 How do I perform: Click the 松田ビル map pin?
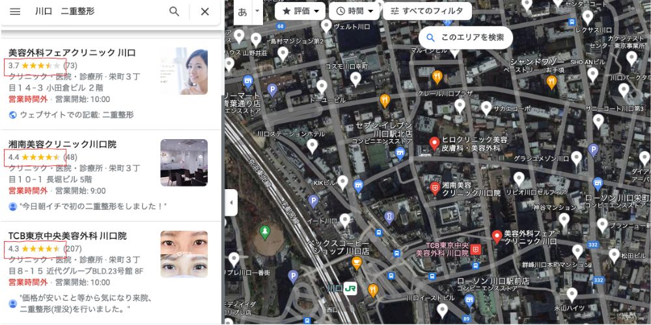[x=614, y=256]
